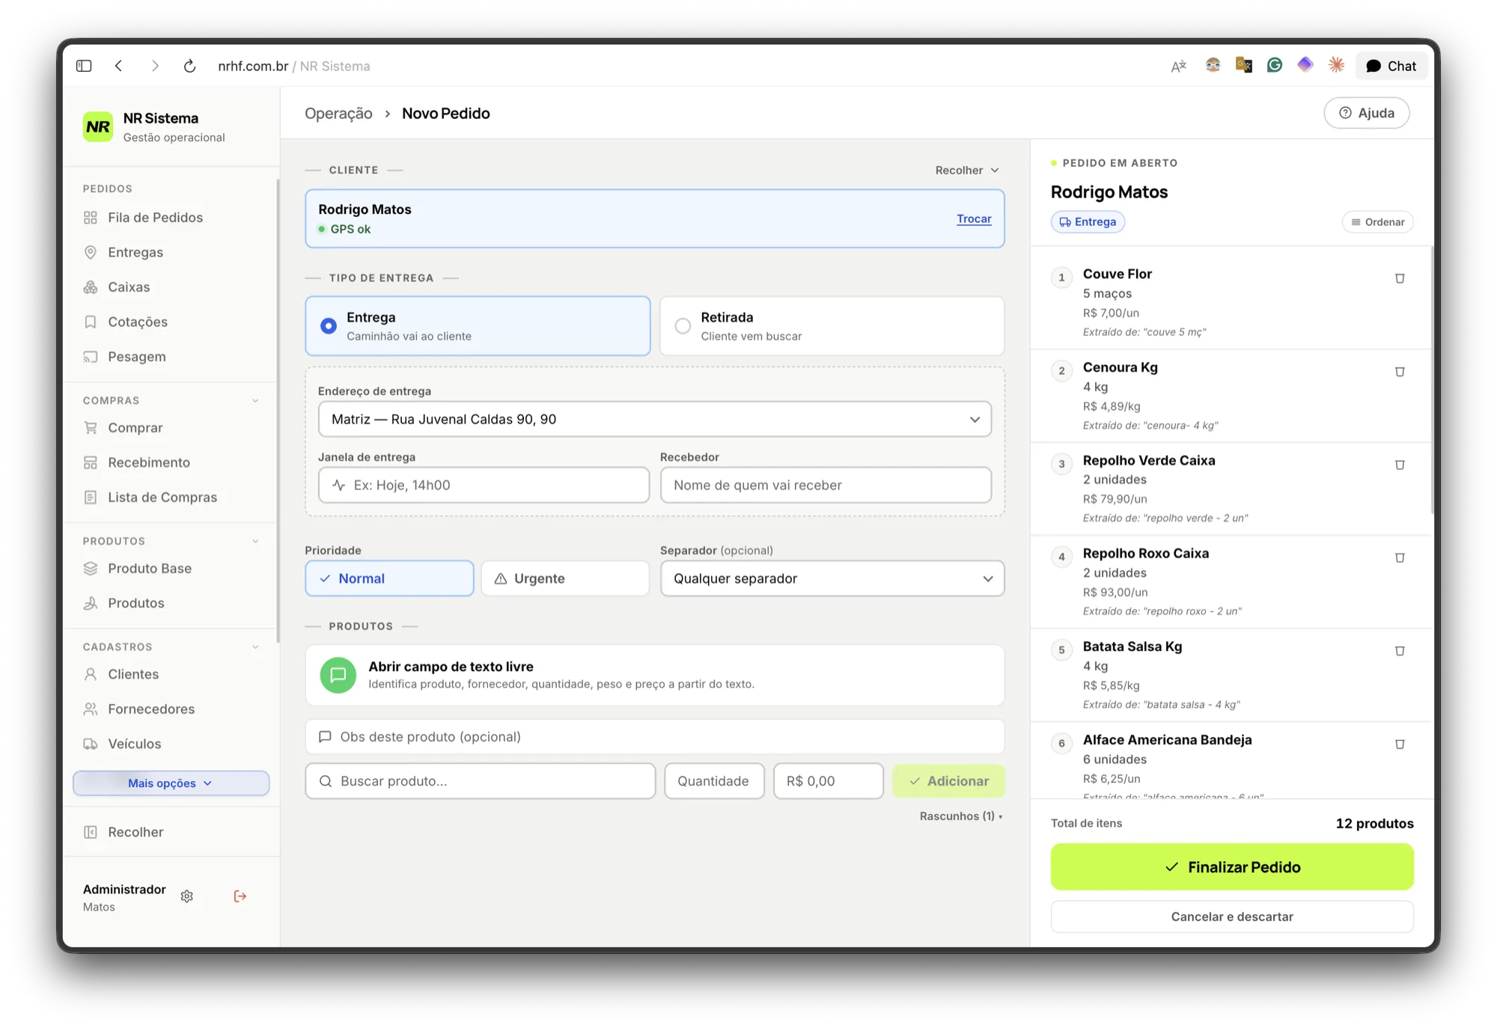The height and width of the screenshot is (1028, 1497).
Task: Open Fila de Pedidos in sidebar
Action: 155,218
